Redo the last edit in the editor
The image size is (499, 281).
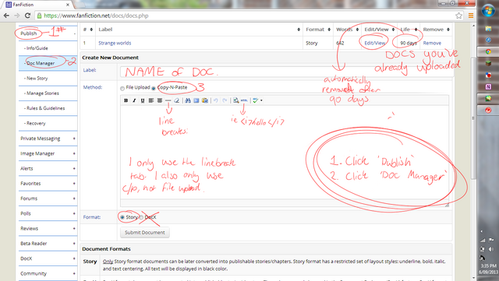click(225, 100)
